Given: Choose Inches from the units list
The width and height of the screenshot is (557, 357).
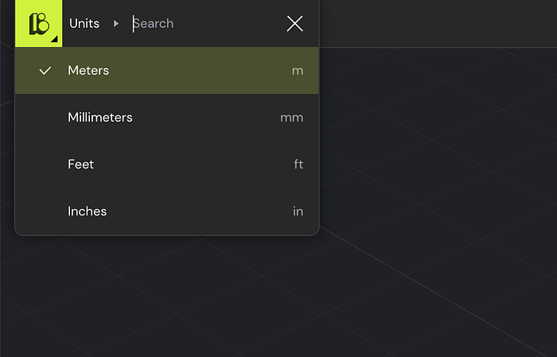Looking at the screenshot, I should coord(167,211).
